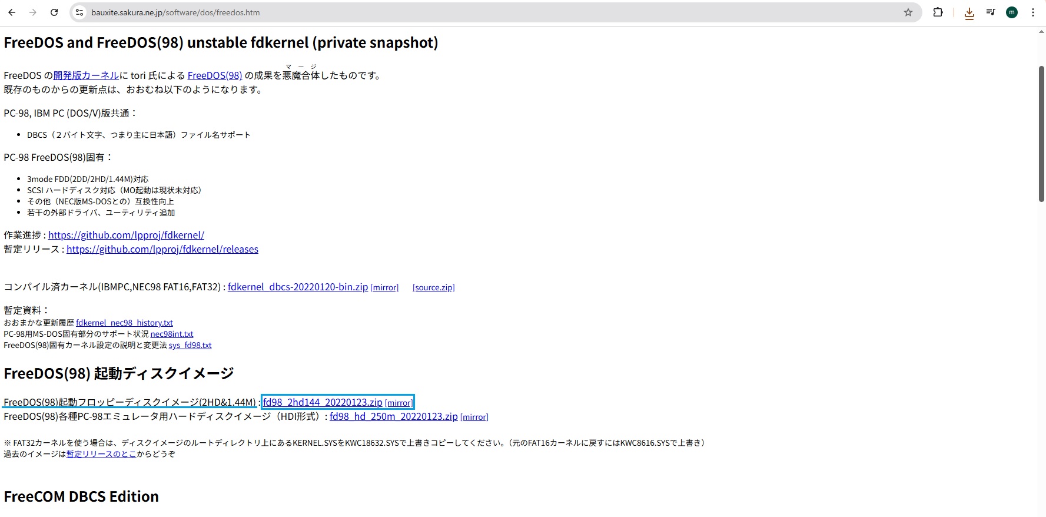Click the 3mode FDD(2DD/2HD/1.44M)対応 bullet
This screenshot has width=1046, height=517.
pos(88,179)
